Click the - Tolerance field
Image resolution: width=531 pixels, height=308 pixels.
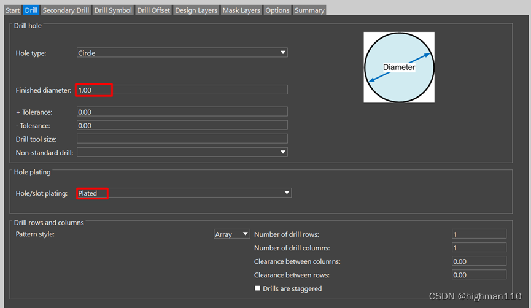click(x=182, y=125)
